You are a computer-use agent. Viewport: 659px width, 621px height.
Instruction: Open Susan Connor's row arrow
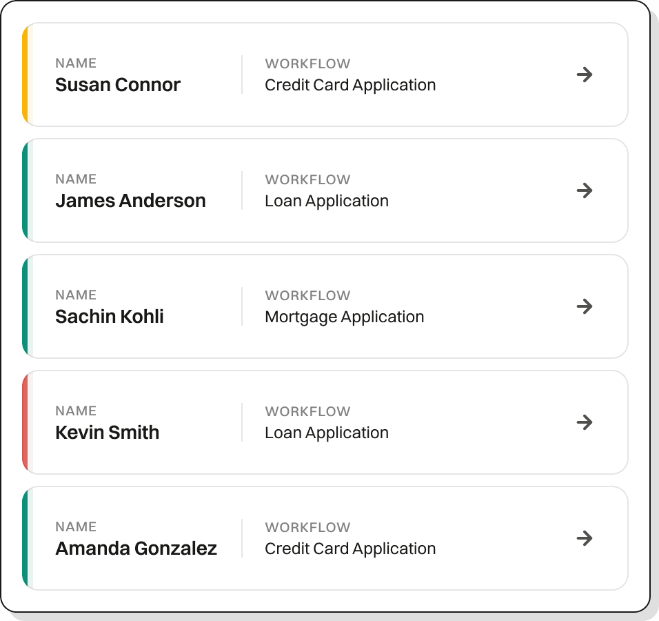(584, 75)
